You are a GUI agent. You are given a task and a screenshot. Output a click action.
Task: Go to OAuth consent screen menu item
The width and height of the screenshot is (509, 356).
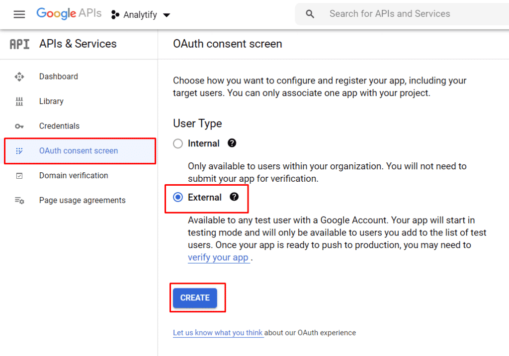tap(80, 151)
